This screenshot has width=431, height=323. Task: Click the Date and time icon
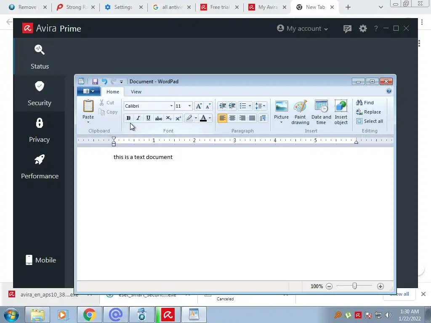(x=321, y=106)
